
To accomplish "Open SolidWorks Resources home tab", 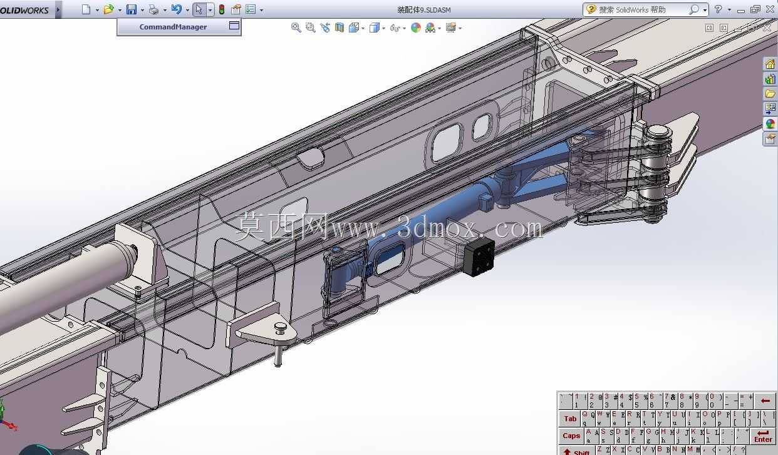I will tap(770, 64).
